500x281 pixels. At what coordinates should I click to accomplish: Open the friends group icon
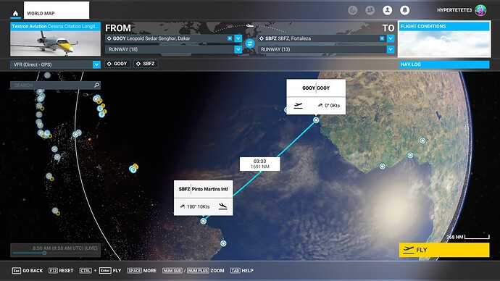[370, 10]
